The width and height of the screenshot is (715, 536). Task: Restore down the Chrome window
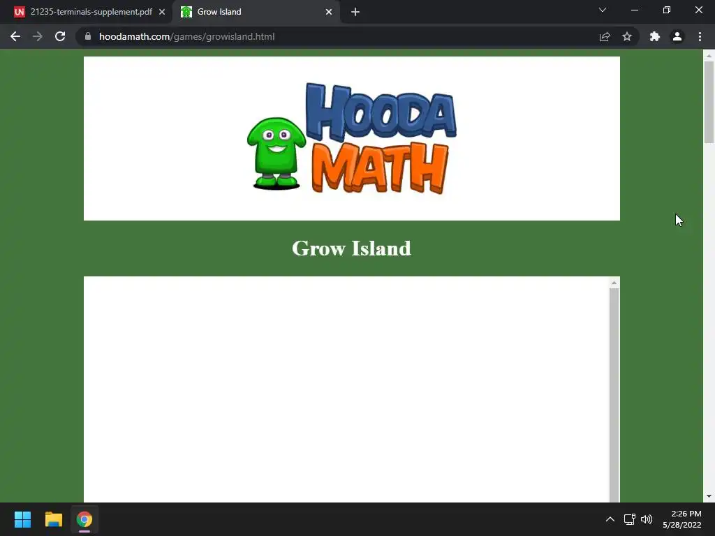[667, 10]
